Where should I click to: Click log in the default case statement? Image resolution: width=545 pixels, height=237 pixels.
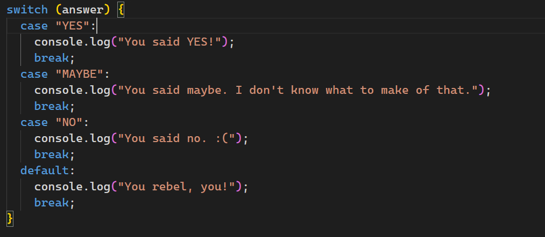click(100, 187)
